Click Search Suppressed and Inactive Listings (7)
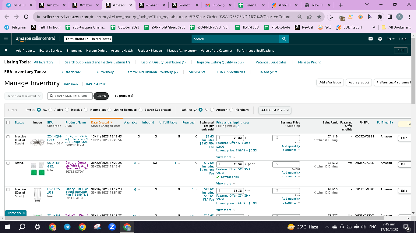416x233 pixels. pyautogui.click(x=97, y=62)
